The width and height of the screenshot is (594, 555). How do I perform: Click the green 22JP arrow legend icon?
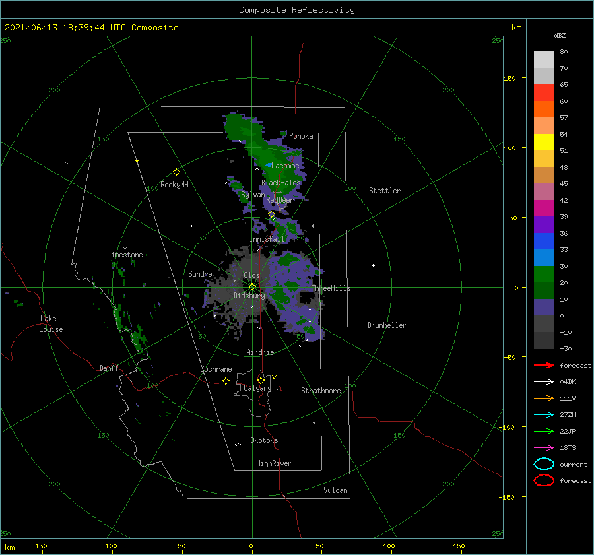click(544, 431)
